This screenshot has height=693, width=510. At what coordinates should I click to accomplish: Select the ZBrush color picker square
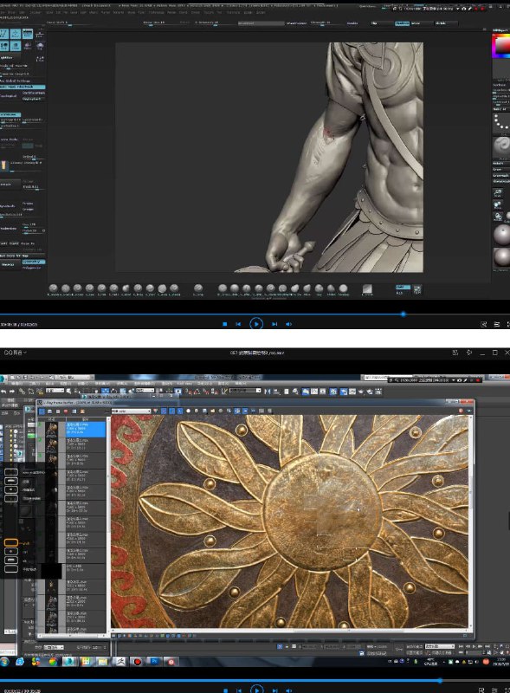(x=501, y=47)
